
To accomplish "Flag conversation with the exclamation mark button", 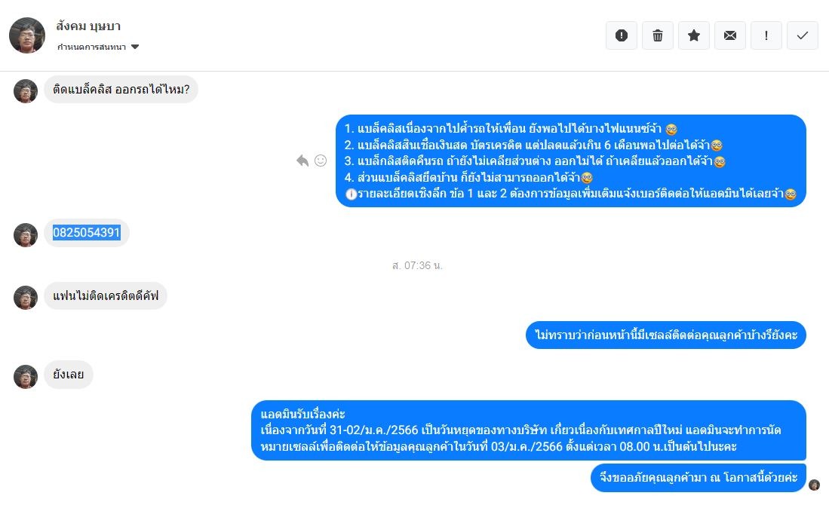I will coord(766,35).
